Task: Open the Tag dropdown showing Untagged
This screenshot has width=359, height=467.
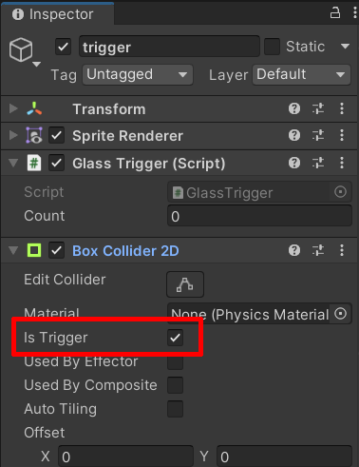Action: pyautogui.click(x=138, y=75)
